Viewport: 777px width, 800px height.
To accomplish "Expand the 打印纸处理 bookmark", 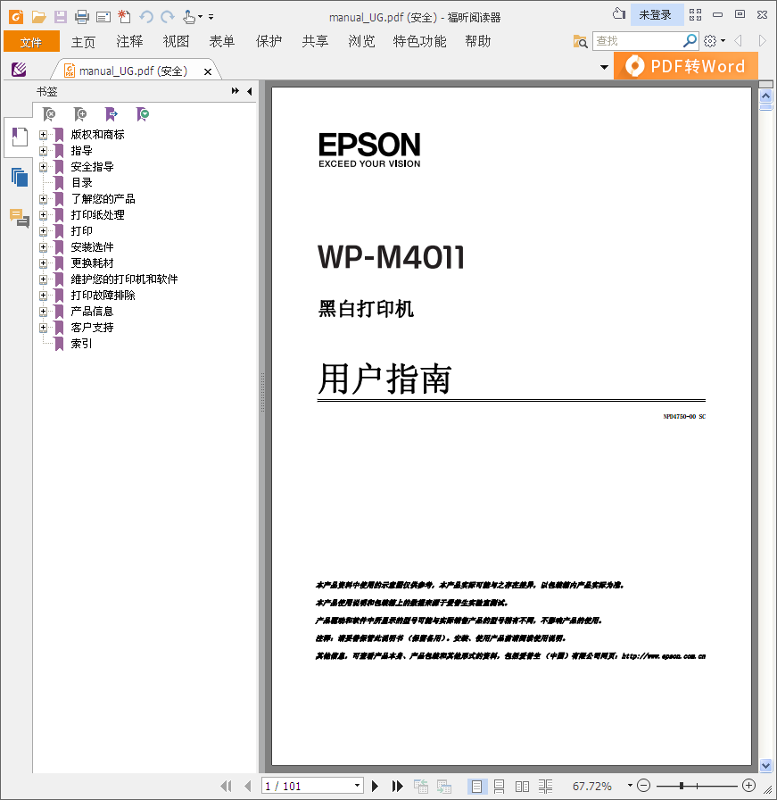I will click(44, 215).
